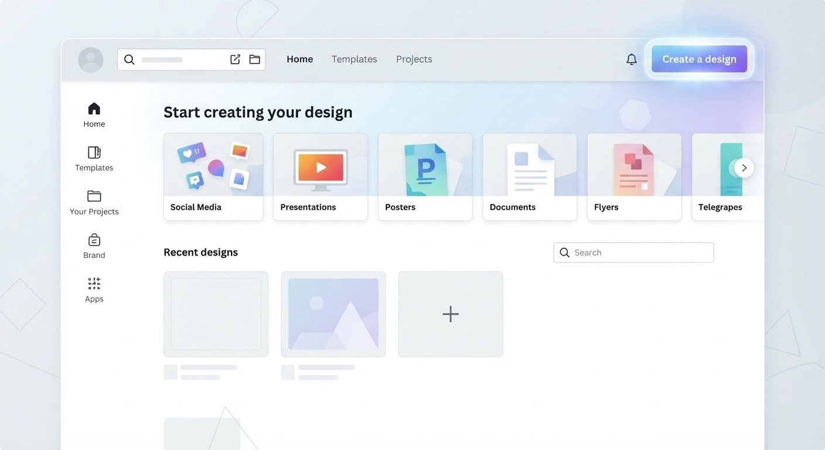Open Apps in the sidebar
The image size is (825, 450).
point(94,290)
